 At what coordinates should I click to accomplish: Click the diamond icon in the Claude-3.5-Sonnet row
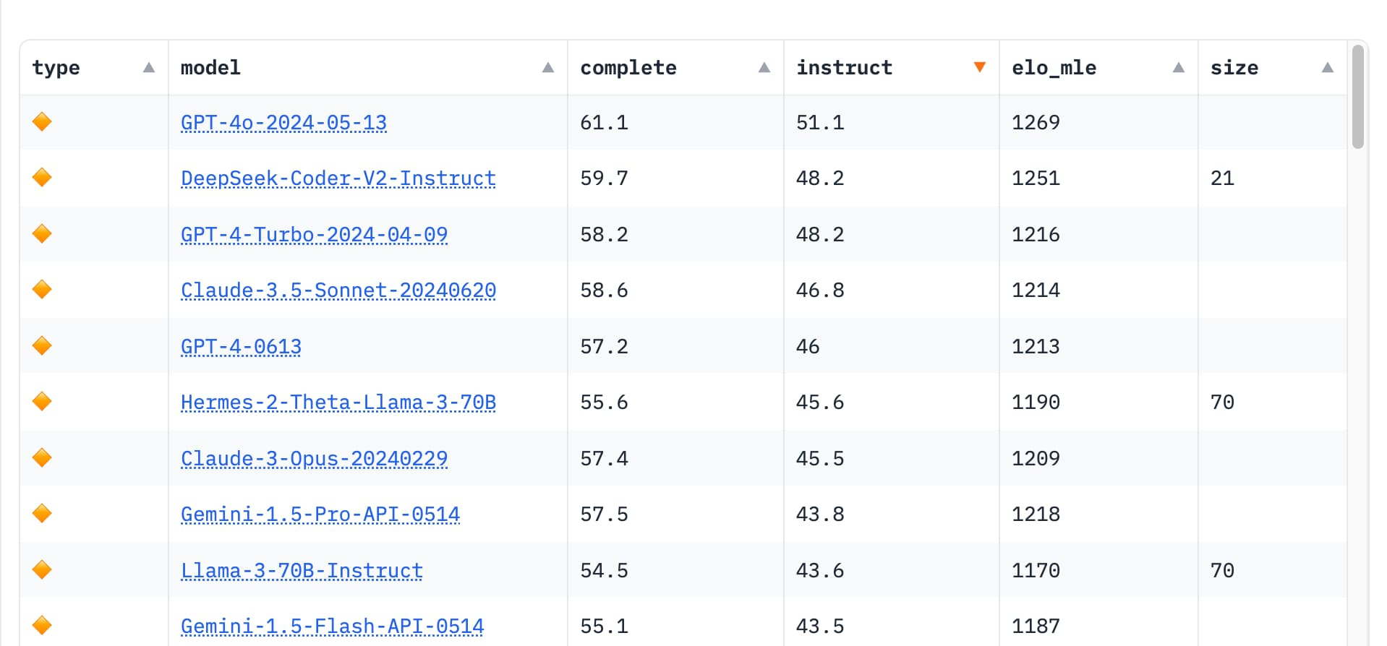(42, 289)
